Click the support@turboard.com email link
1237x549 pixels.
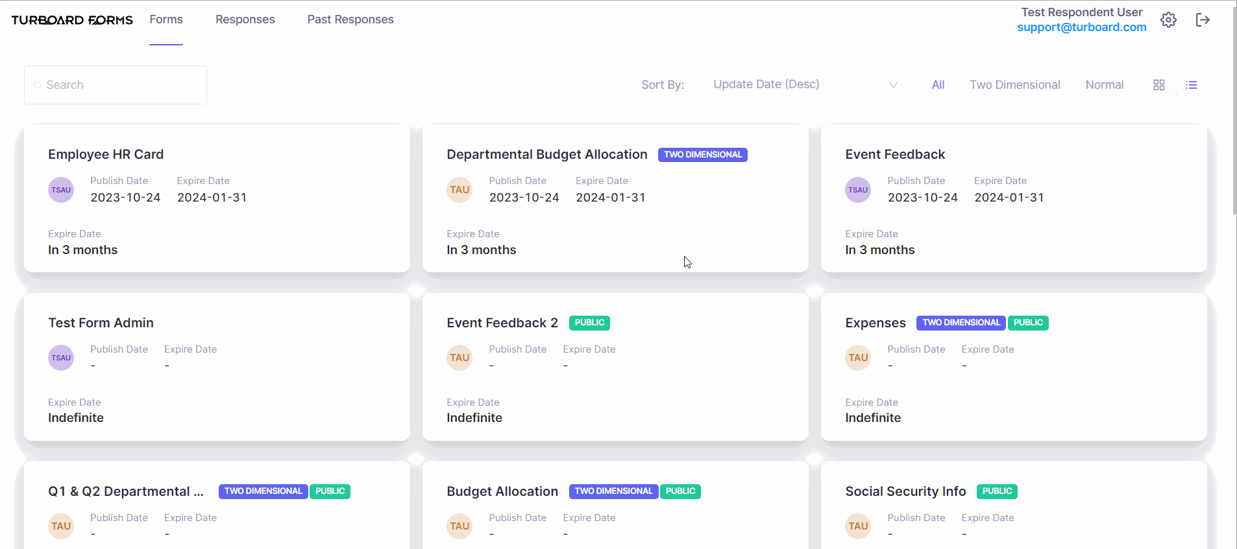tap(1082, 27)
